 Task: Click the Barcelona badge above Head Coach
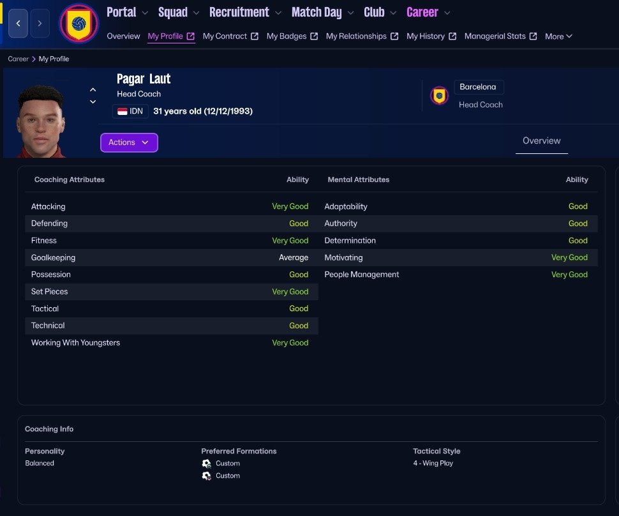tap(438, 93)
